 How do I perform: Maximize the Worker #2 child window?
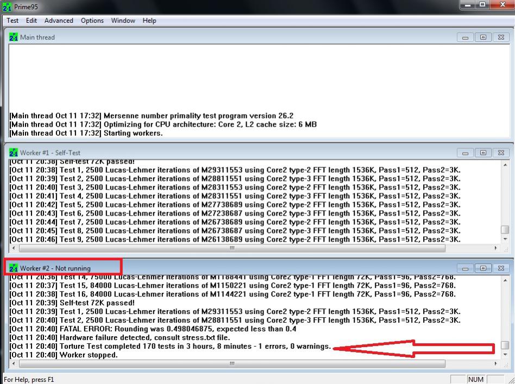coord(483,268)
